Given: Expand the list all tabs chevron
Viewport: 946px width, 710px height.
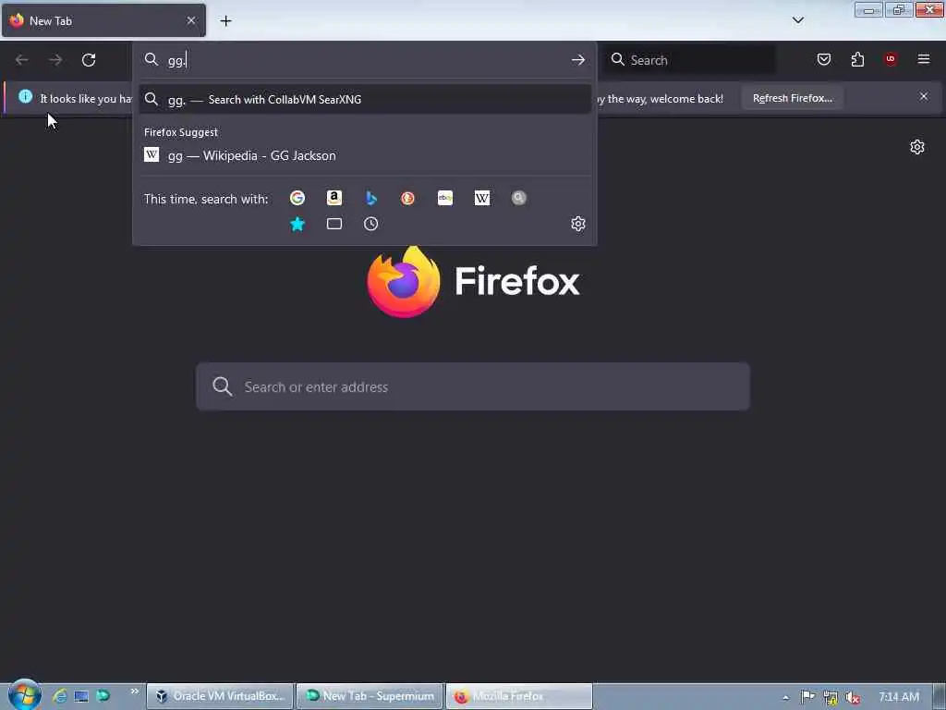Looking at the screenshot, I should 798,20.
